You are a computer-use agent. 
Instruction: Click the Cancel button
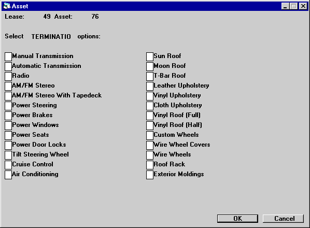[x=284, y=219]
